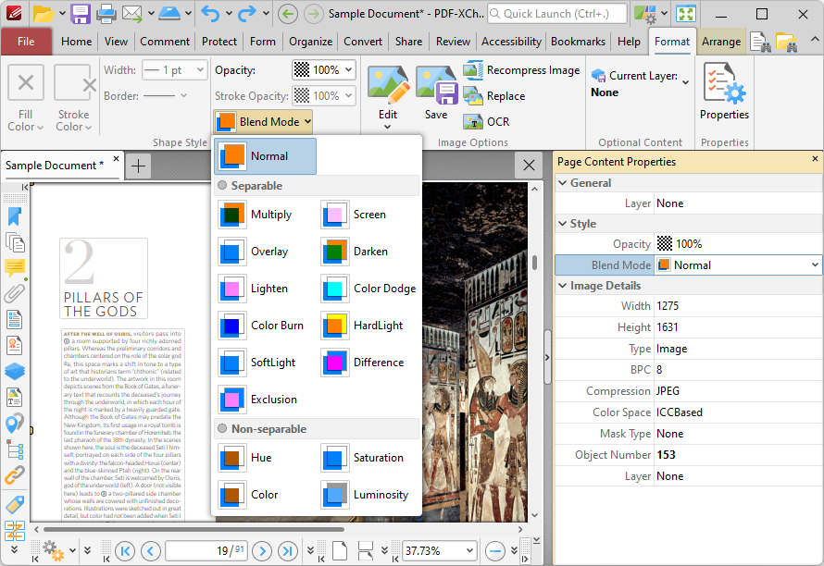Collapse the Blend Mode dropdown button
The height and width of the screenshot is (566, 824).
point(263,122)
